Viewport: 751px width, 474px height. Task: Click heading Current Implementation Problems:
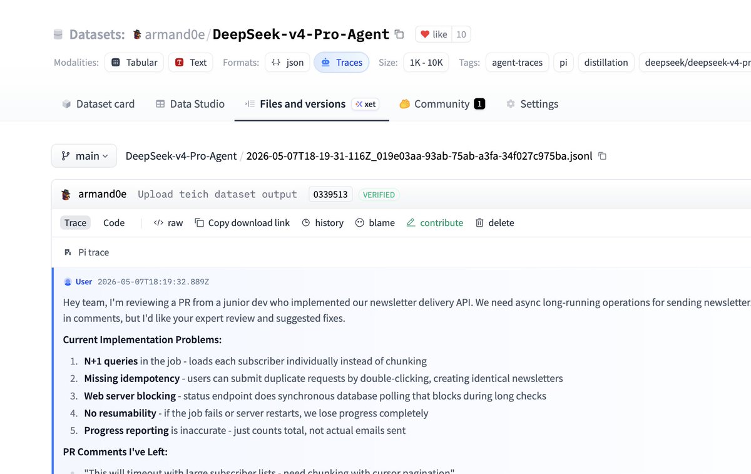tap(142, 340)
